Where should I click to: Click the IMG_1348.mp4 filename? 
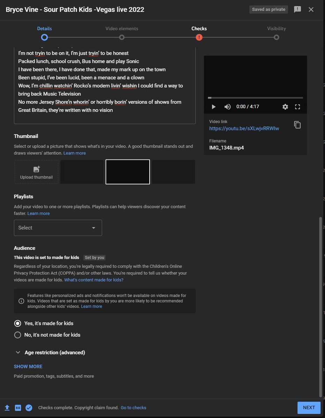227,148
